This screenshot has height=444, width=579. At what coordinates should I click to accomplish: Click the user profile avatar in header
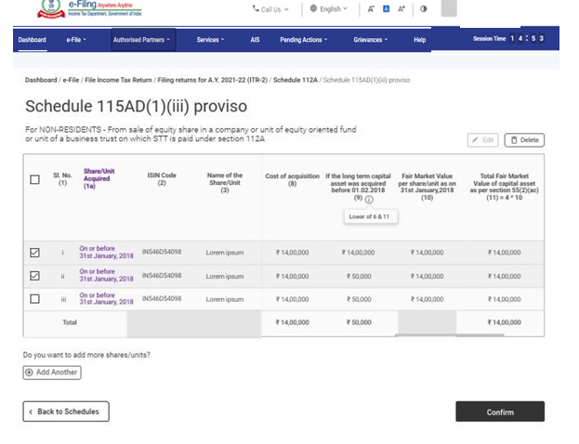(x=449, y=9)
